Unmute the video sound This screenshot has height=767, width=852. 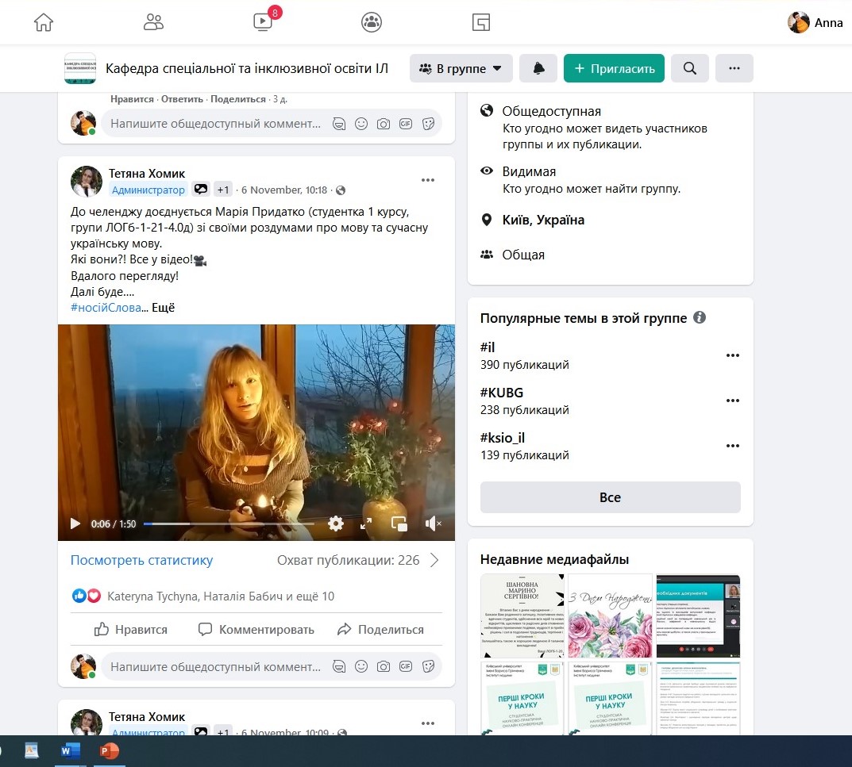click(x=433, y=523)
